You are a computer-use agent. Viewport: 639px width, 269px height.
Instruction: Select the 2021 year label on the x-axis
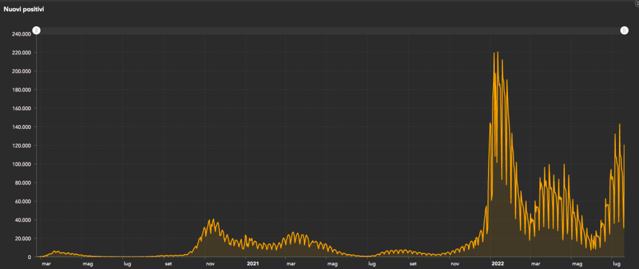tap(253, 263)
